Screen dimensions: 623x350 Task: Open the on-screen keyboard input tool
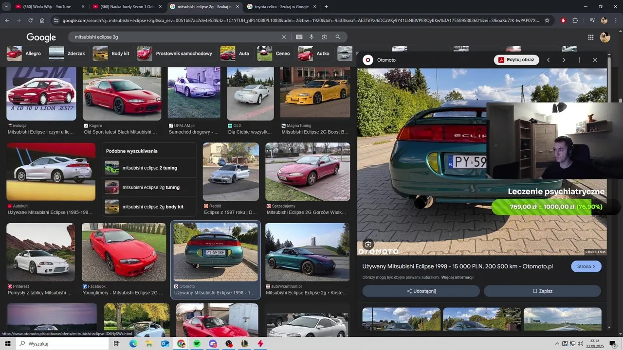pos(299,37)
